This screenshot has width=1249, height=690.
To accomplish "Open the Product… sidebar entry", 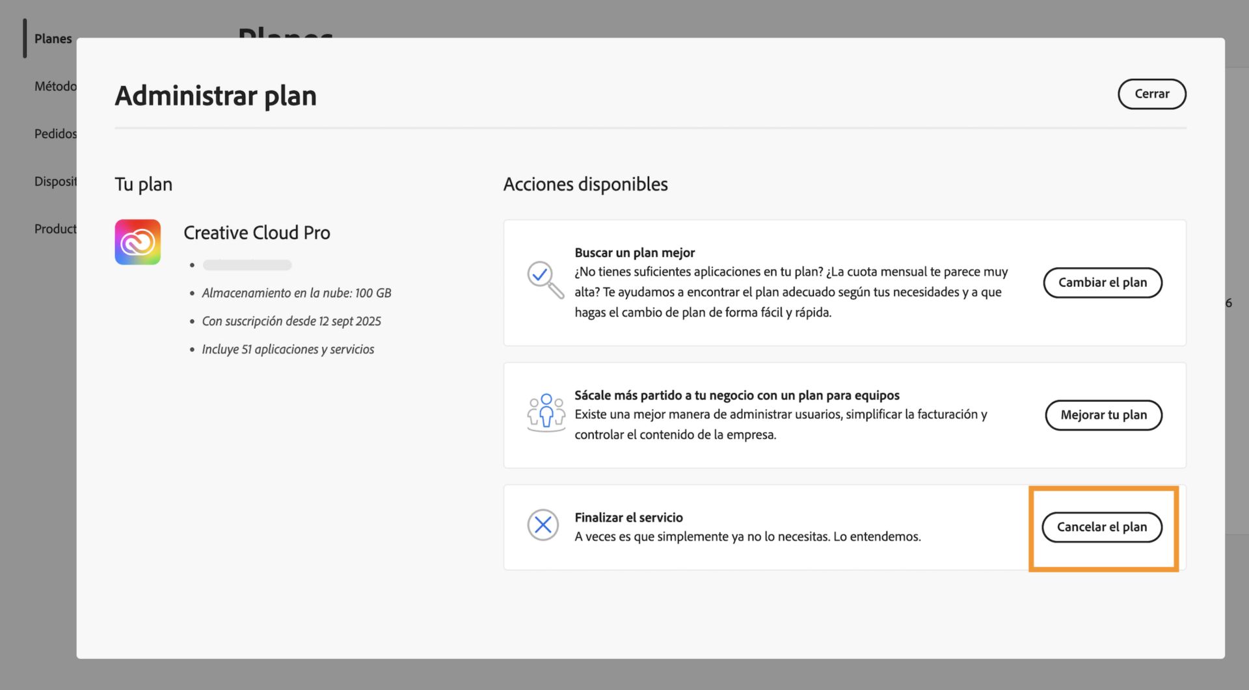I will pos(55,229).
